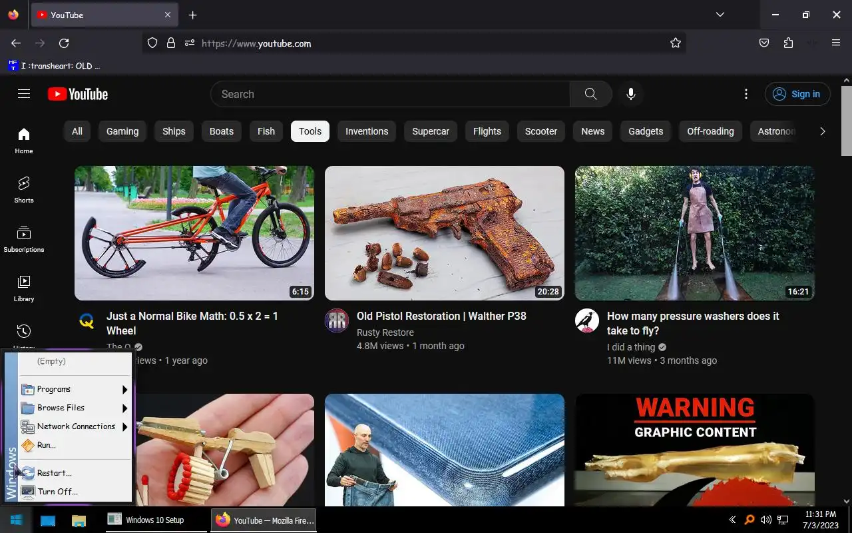
Task: Select the All filter chip
Action: 77,131
